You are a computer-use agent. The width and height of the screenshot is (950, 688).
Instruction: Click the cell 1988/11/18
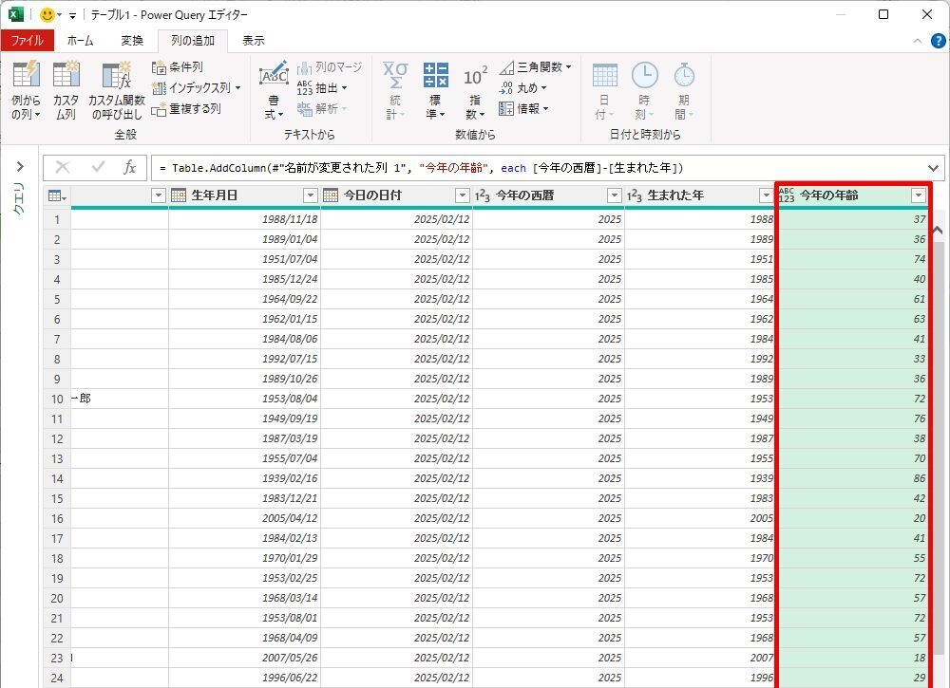point(245,219)
